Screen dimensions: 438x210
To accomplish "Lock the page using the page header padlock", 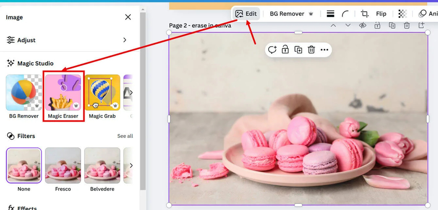I will click(x=377, y=26).
